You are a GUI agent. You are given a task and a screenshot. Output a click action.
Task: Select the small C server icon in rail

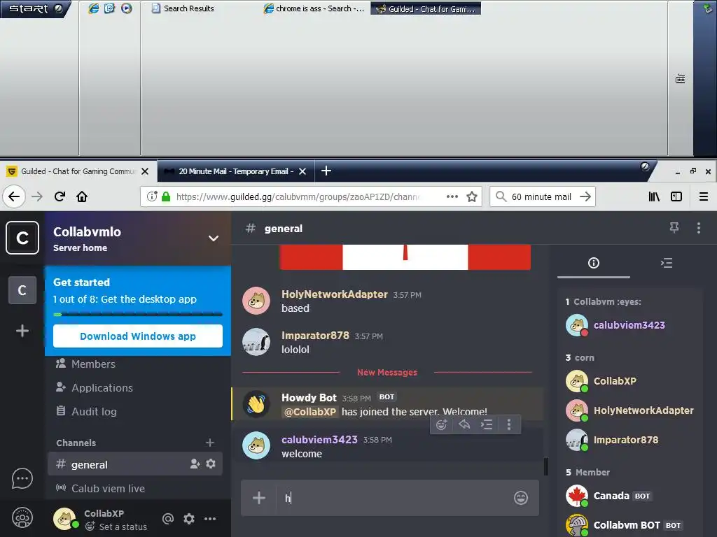(x=22, y=290)
